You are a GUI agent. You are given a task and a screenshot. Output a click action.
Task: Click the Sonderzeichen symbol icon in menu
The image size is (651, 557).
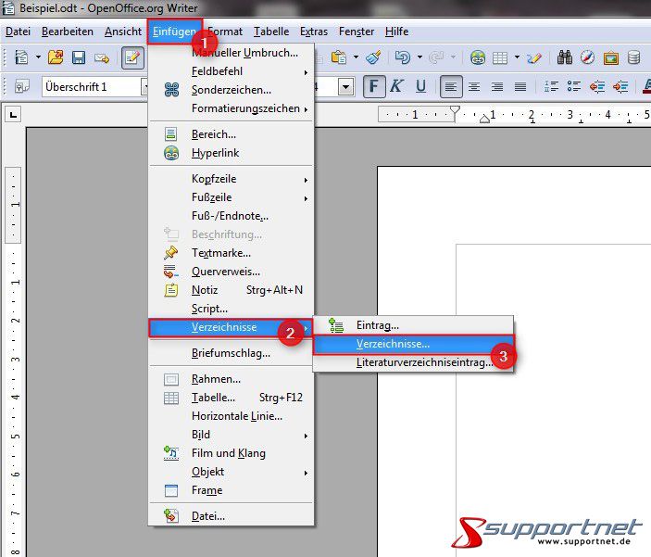pos(171,89)
